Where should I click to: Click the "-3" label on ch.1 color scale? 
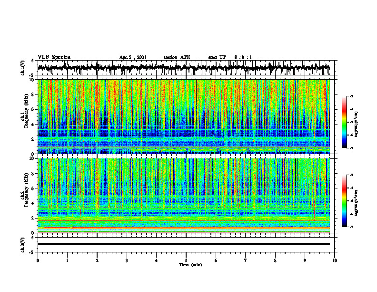(351, 96)
